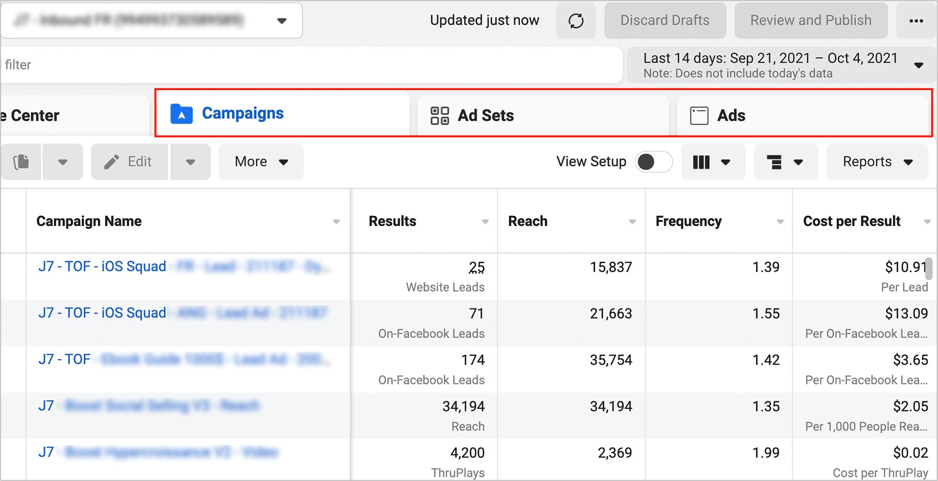The height and width of the screenshot is (481, 938).
Task: Switch to the Campaigns tab
Action: tap(242, 113)
